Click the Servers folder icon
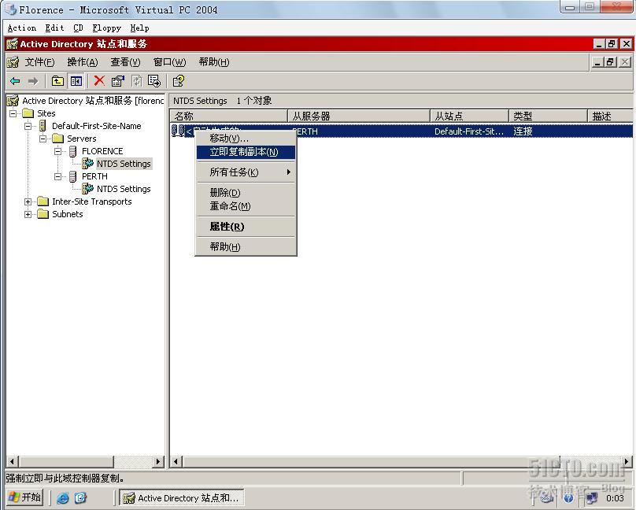The image size is (636, 510). [x=58, y=139]
